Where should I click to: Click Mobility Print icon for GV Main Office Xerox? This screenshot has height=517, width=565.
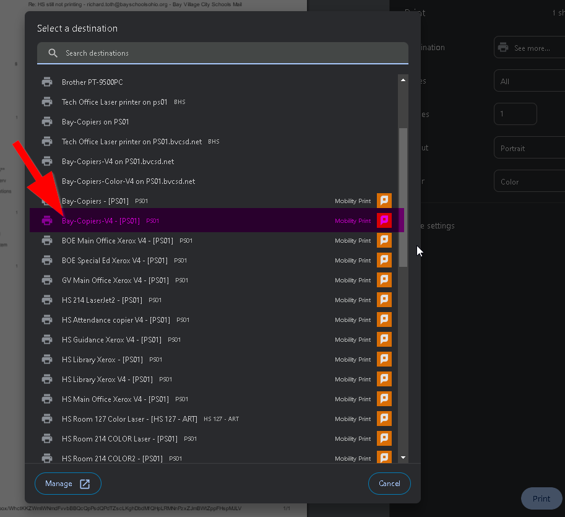[x=384, y=280]
